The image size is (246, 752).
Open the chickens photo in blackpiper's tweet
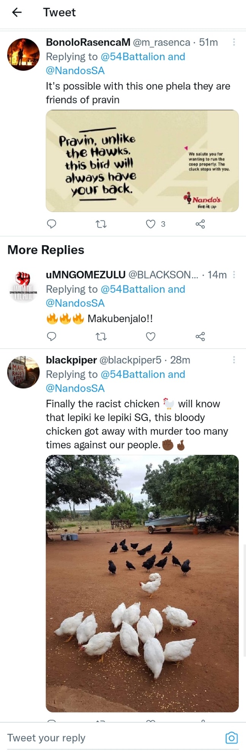pyautogui.click(x=142, y=583)
